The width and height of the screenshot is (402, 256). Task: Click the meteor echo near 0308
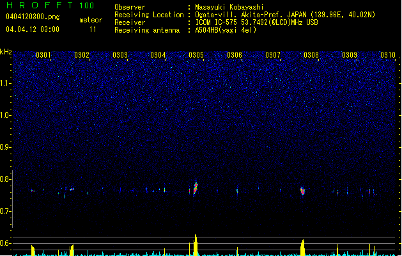[302, 191]
